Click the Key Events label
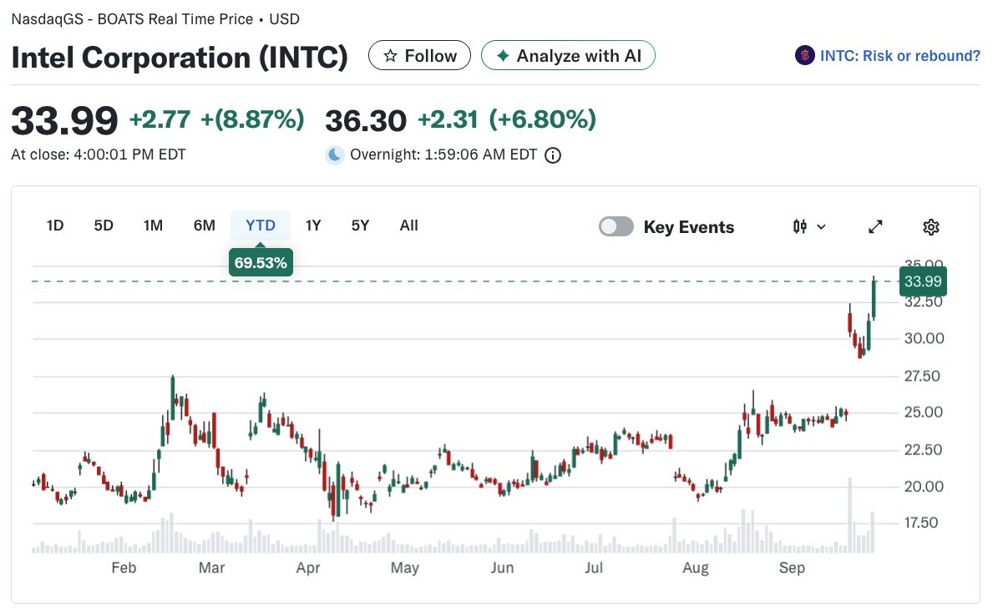Viewport: 993px width, 613px height. tap(689, 226)
